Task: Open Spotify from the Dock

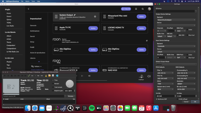Action: (92, 108)
